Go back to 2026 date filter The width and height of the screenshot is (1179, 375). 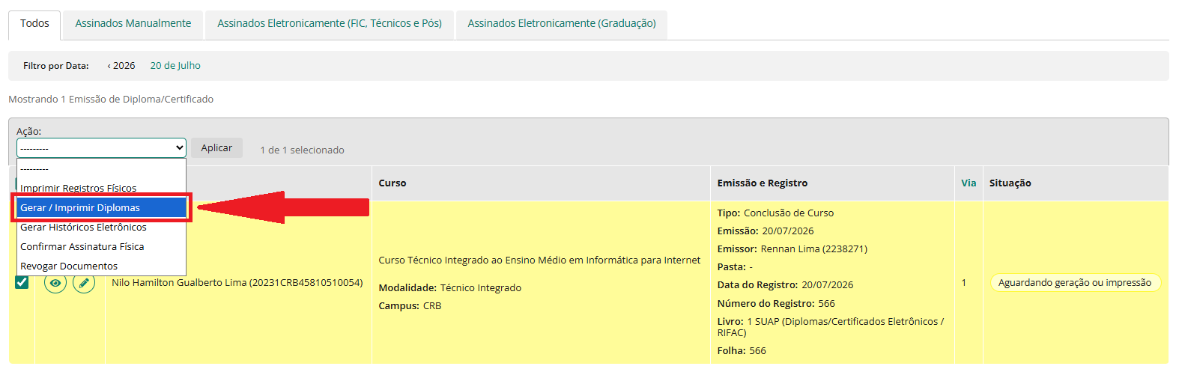click(121, 66)
